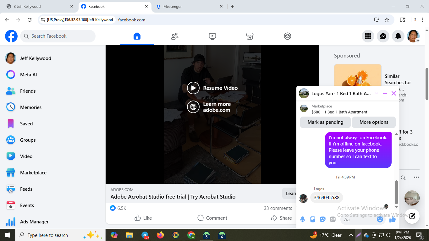Open the 33 comments link
Image resolution: width=429 pixels, height=241 pixels.
[x=278, y=208]
